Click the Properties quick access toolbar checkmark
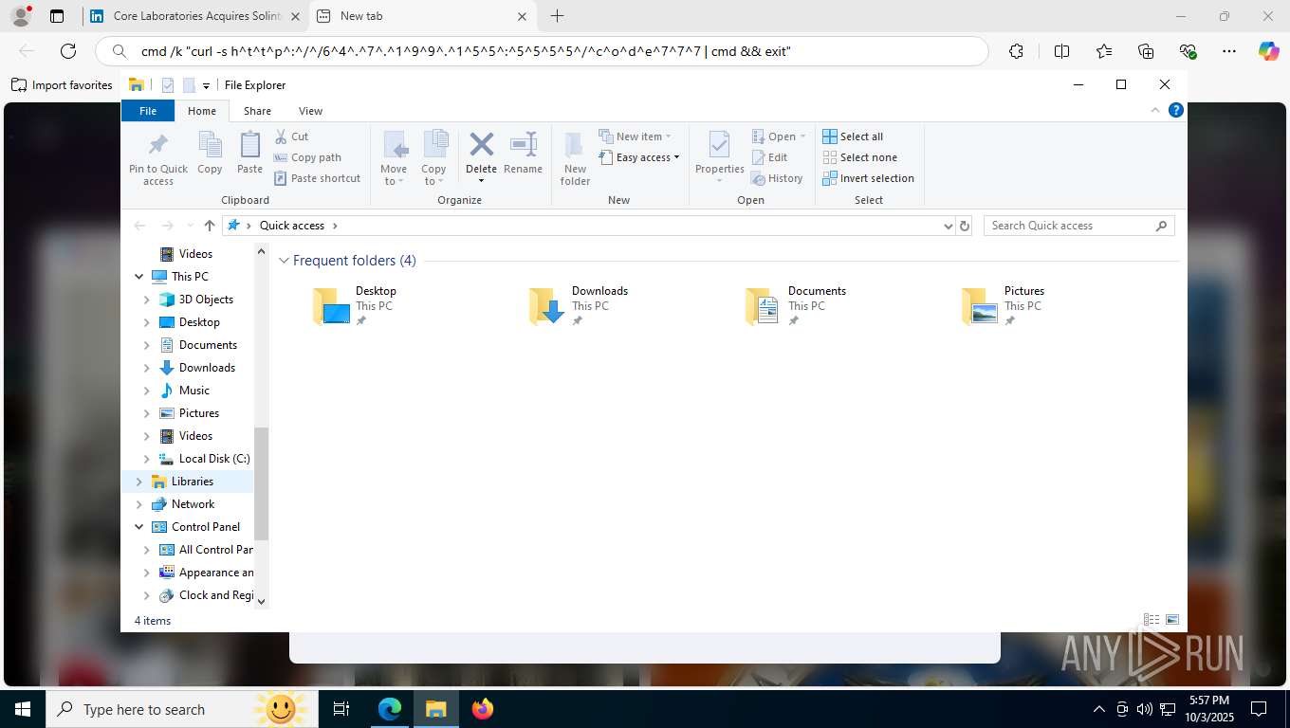The image size is (1290, 728). [x=168, y=85]
